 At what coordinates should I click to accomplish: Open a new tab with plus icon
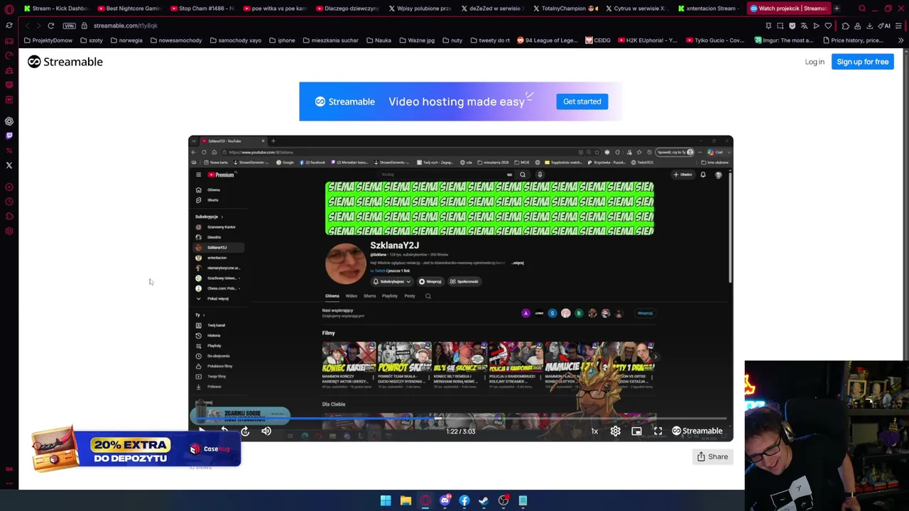click(837, 9)
